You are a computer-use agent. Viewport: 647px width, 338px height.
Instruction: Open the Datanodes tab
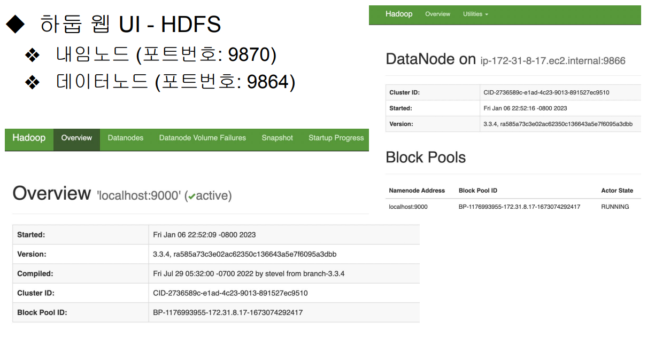[126, 138]
